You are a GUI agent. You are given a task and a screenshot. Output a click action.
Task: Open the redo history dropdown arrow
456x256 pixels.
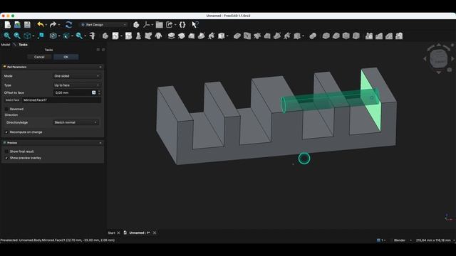click(58, 25)
